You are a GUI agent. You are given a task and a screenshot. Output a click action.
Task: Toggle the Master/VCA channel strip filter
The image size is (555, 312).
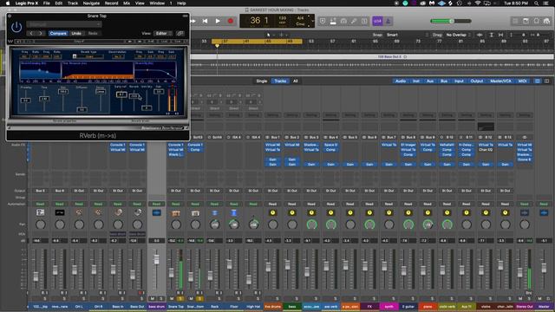(500, 81)
